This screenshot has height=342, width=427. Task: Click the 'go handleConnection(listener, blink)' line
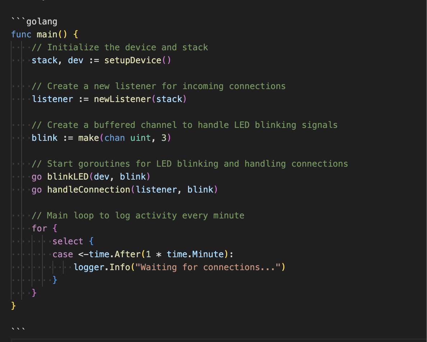pos(125,190)
